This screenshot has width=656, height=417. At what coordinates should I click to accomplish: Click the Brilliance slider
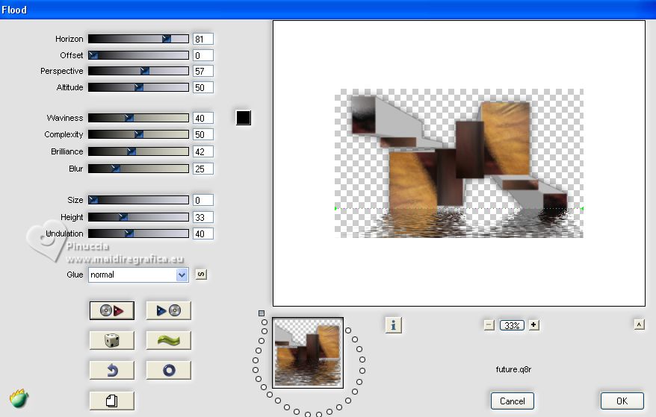click(138, 151)
